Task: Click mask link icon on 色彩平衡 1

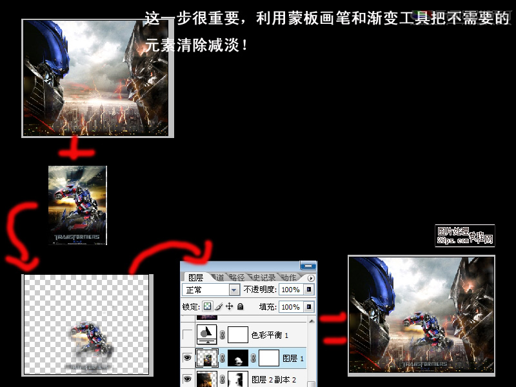Action: point(222,335)
